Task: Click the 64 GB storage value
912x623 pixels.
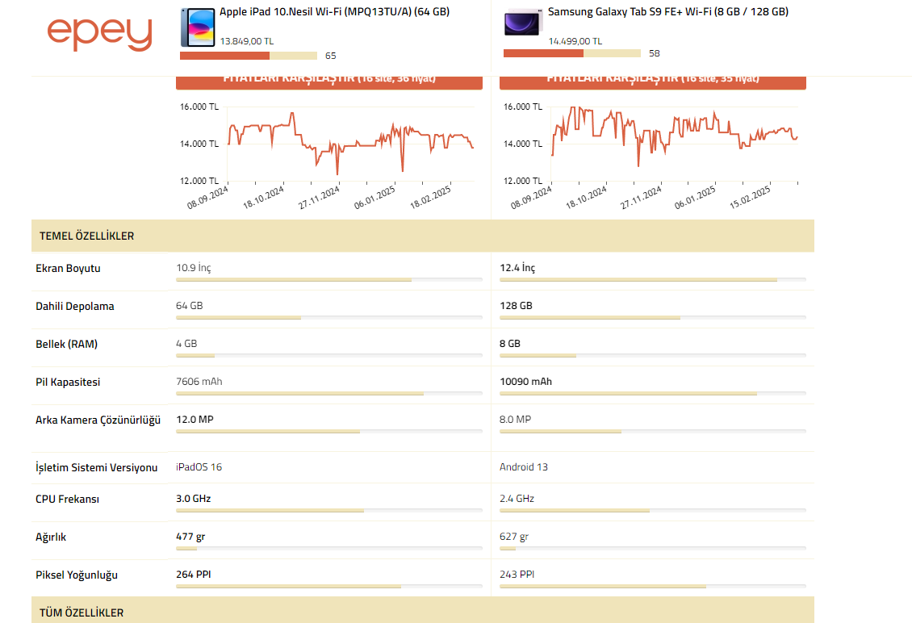Action: (x=190, y=305)
